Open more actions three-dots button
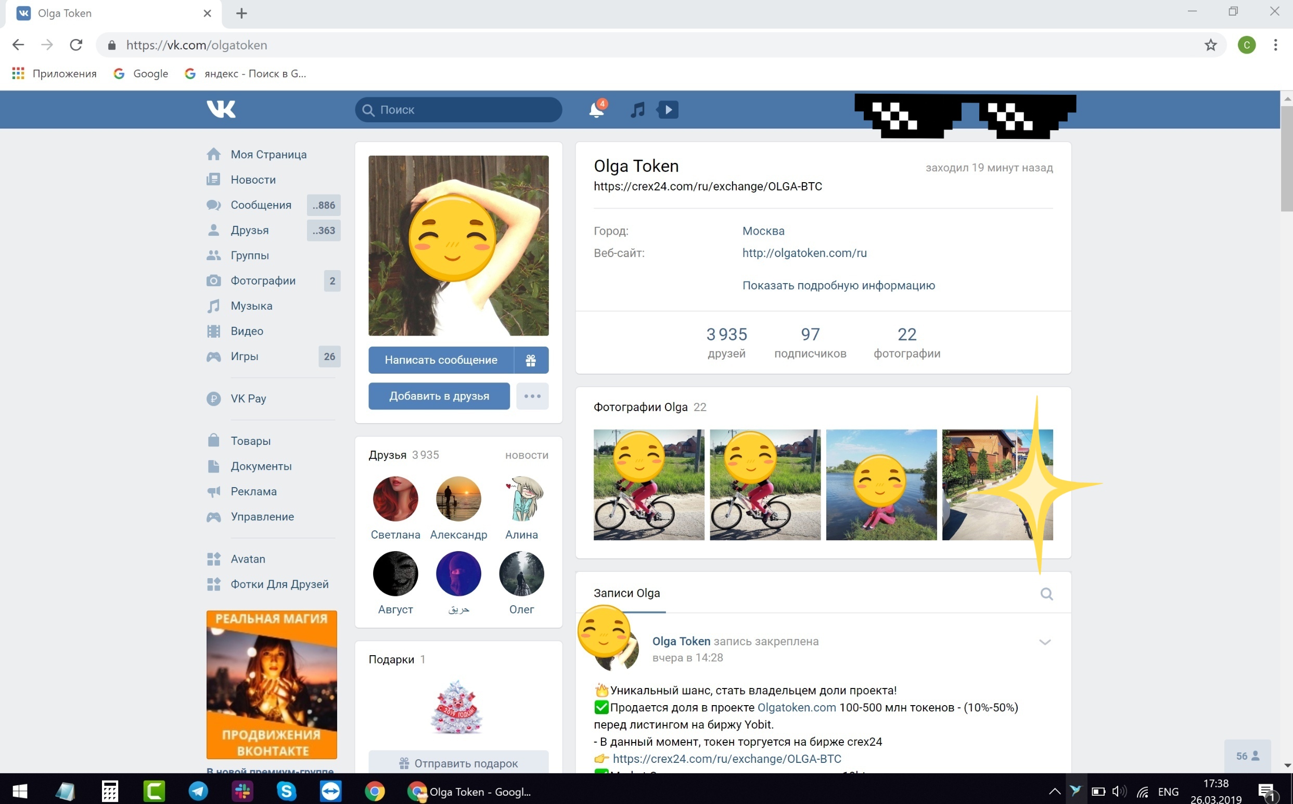1293x804 pixels. 532,396
